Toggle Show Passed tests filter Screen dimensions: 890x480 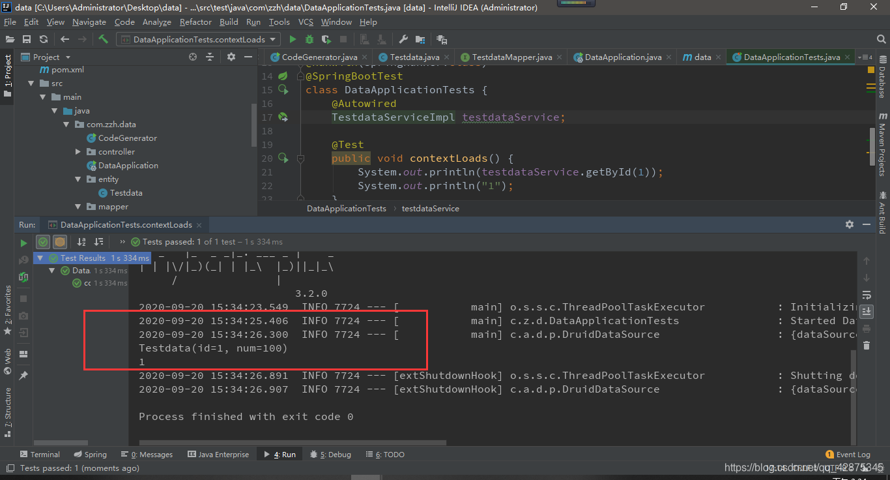pyautogui.click(x=43, y=242)
